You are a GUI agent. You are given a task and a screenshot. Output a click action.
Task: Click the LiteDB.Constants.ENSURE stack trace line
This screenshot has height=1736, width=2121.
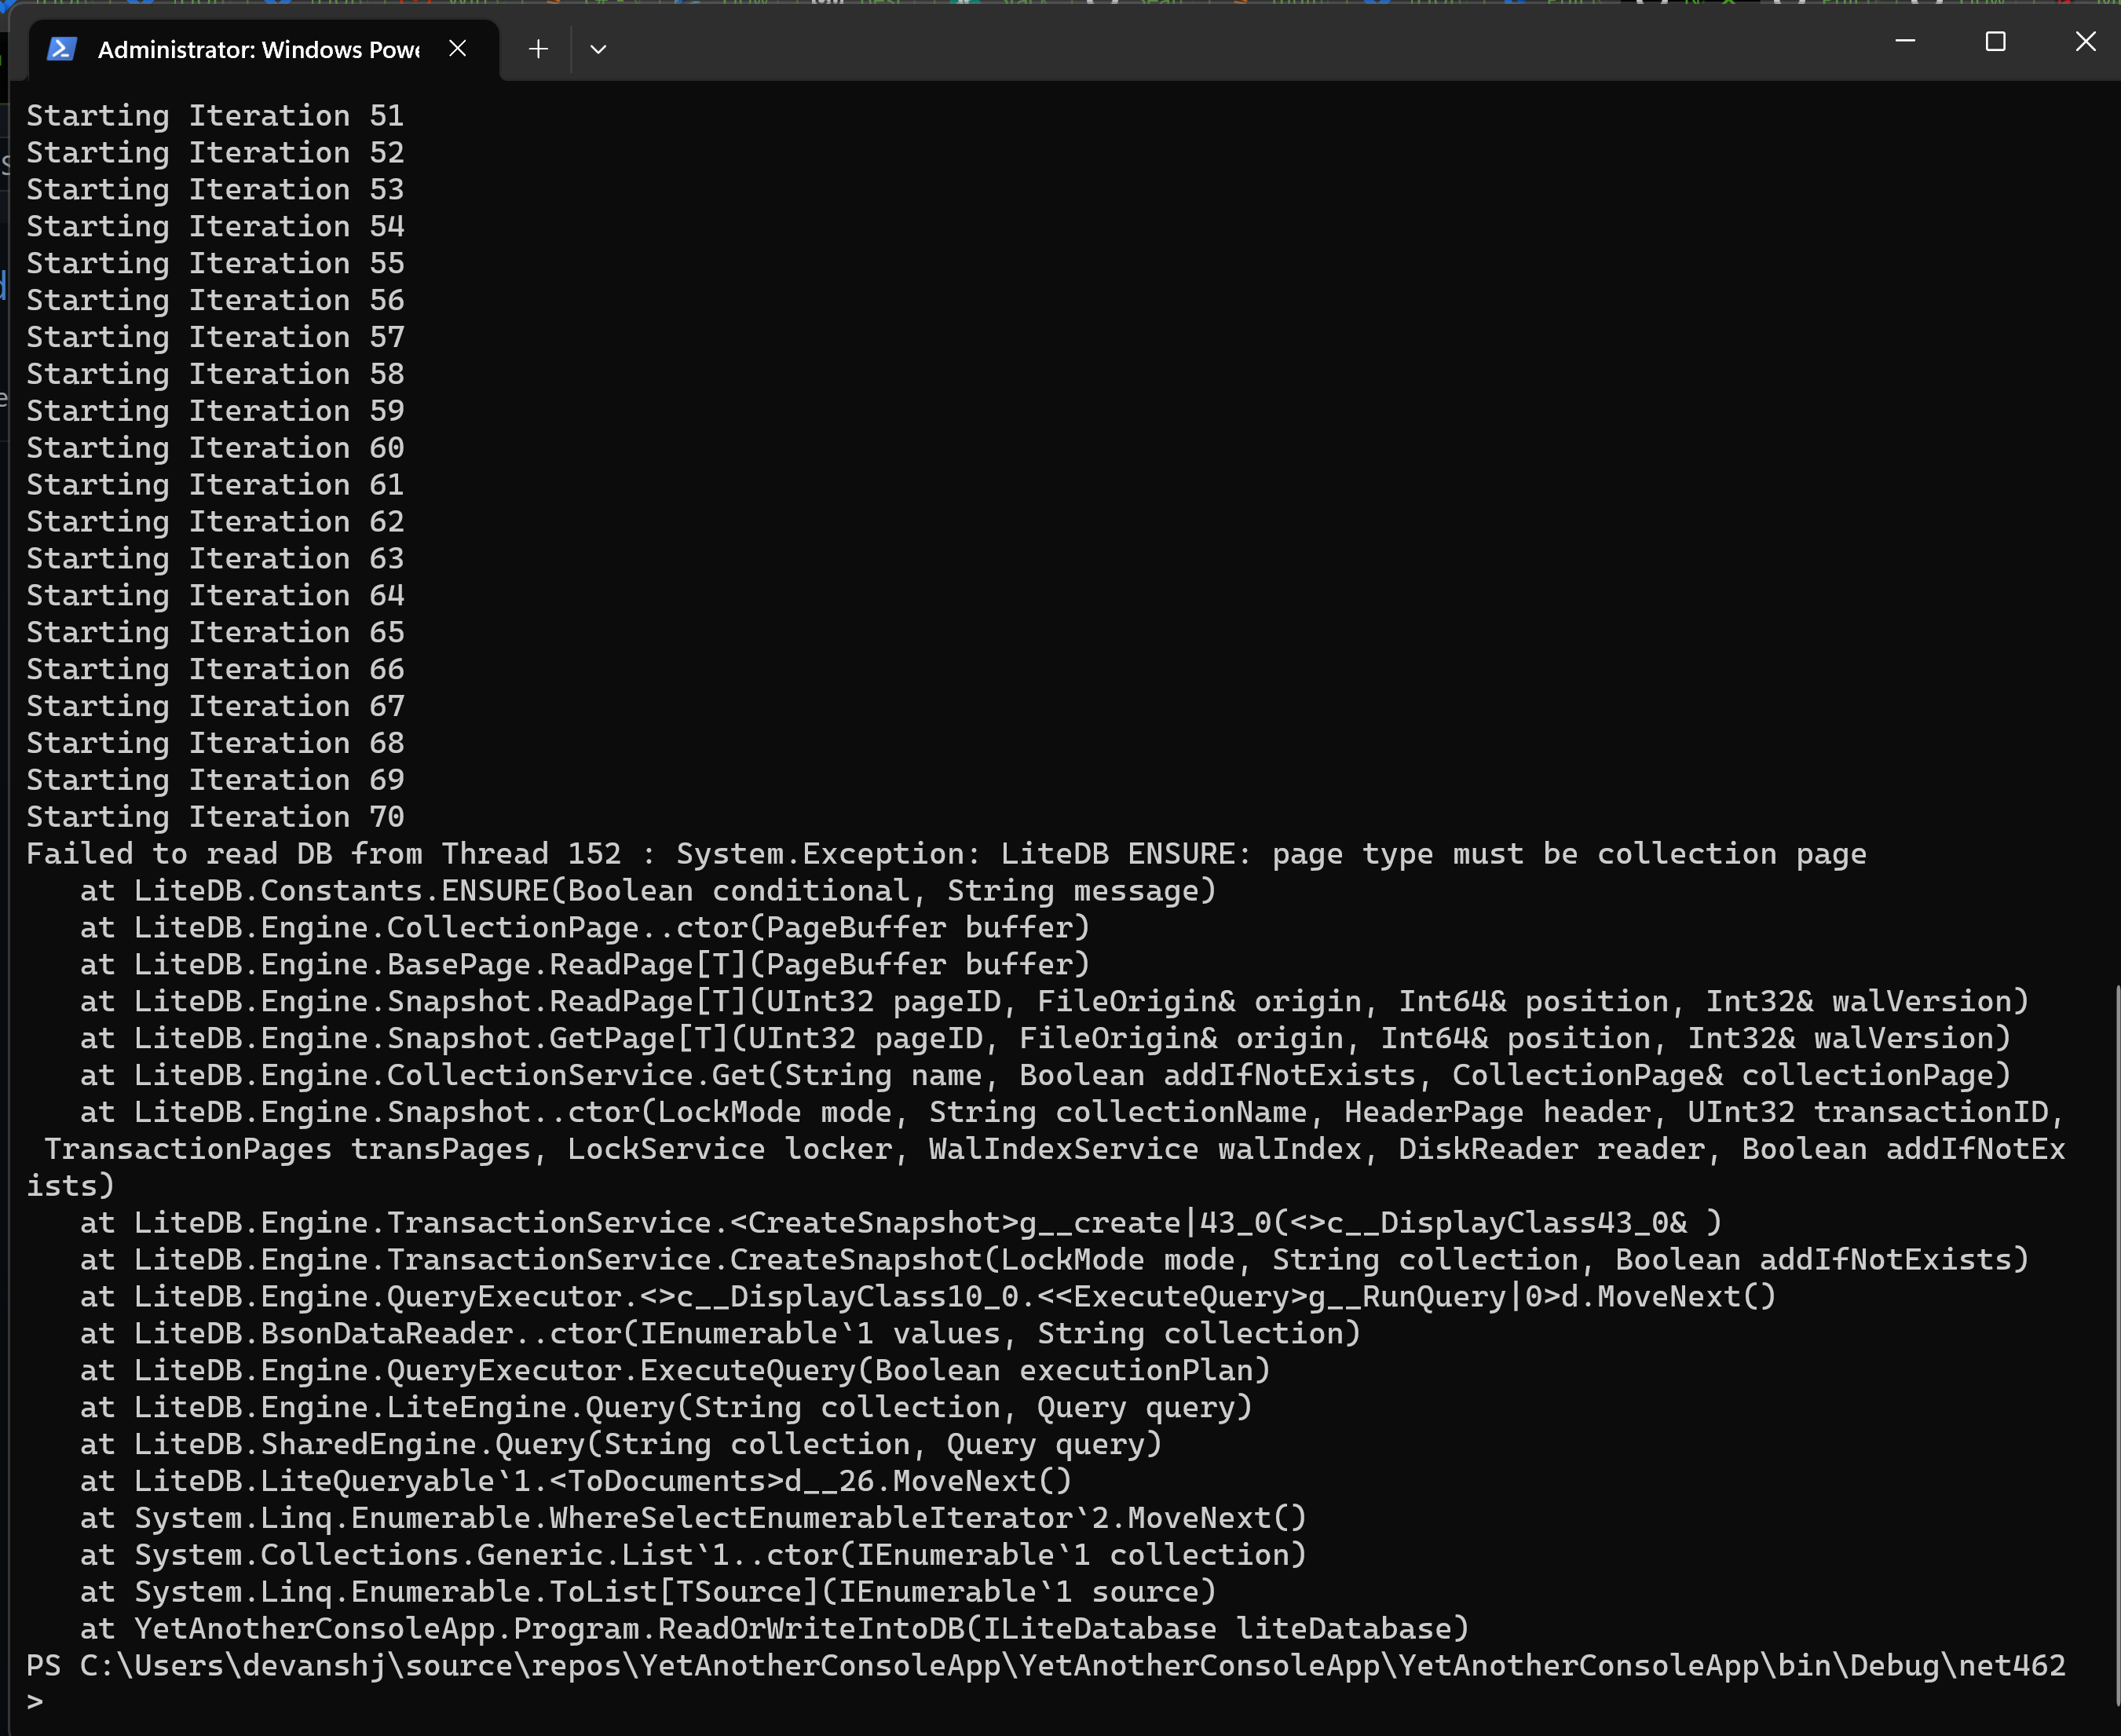(x=648, y=891)
